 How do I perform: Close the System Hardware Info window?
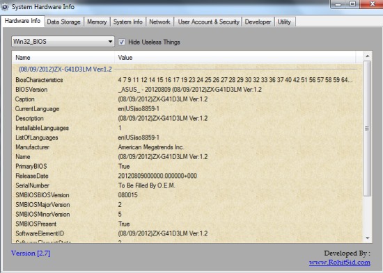click(x=372, y=4)
